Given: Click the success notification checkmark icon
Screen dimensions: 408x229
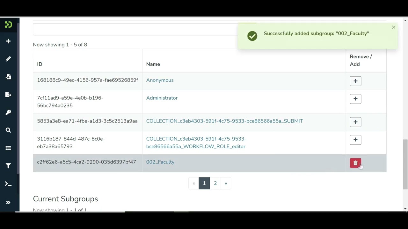Looking at the screenshot, I should (x=252, y=36).
